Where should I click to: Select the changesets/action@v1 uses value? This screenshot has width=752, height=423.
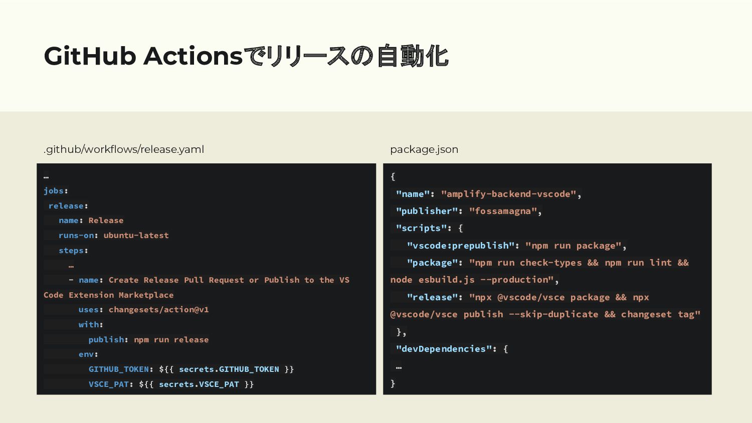(158, 309)
